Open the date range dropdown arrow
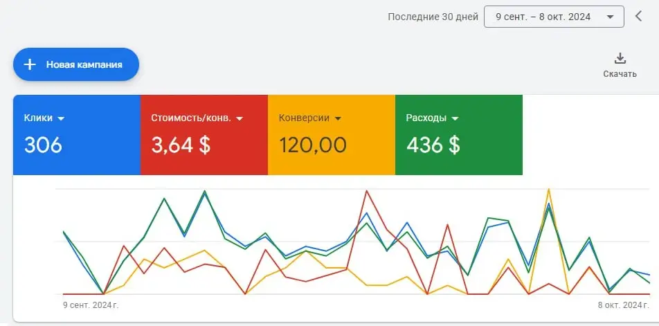This screenshot has height=326, width=659. [610, 17]
